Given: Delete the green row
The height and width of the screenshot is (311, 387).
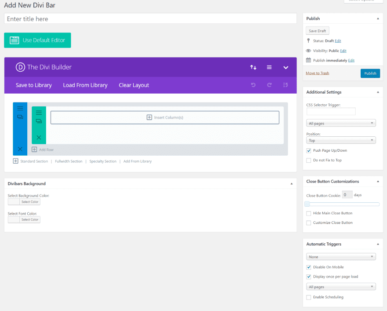Looking at the screenshot, I should click(x=39, y=138).
